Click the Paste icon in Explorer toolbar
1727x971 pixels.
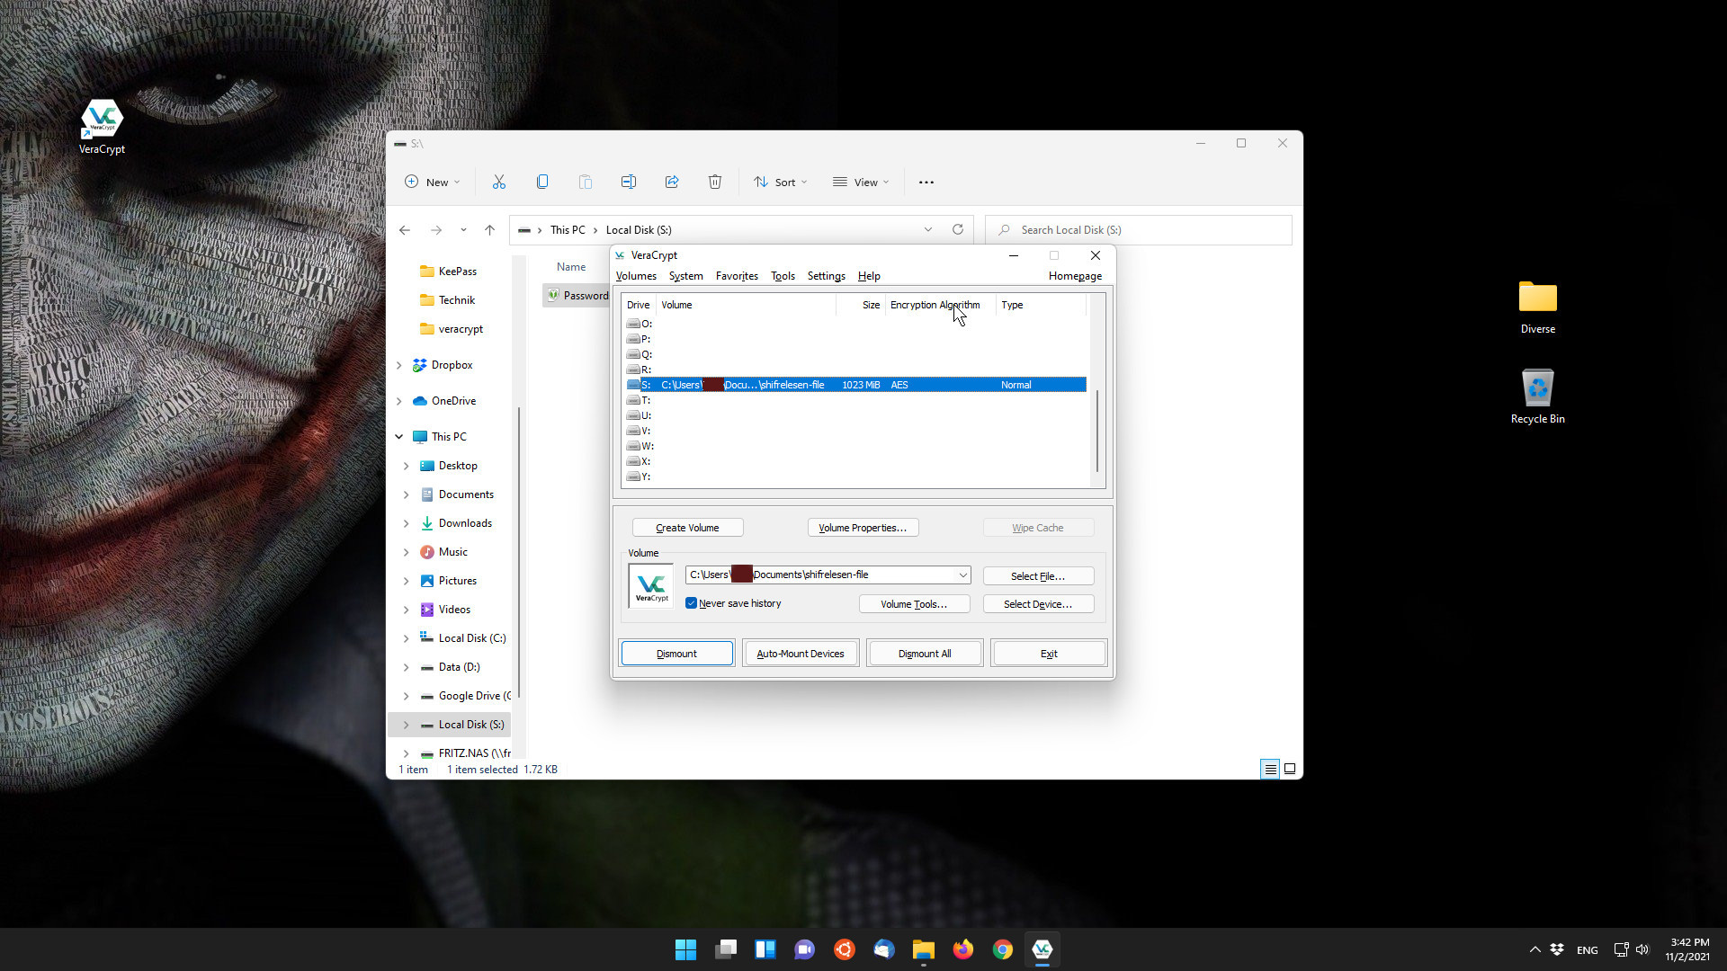586,182
